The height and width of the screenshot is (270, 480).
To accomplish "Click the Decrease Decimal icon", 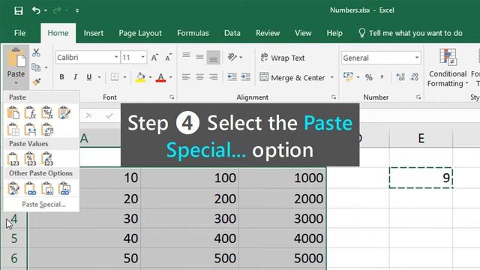I will (414, 77).
